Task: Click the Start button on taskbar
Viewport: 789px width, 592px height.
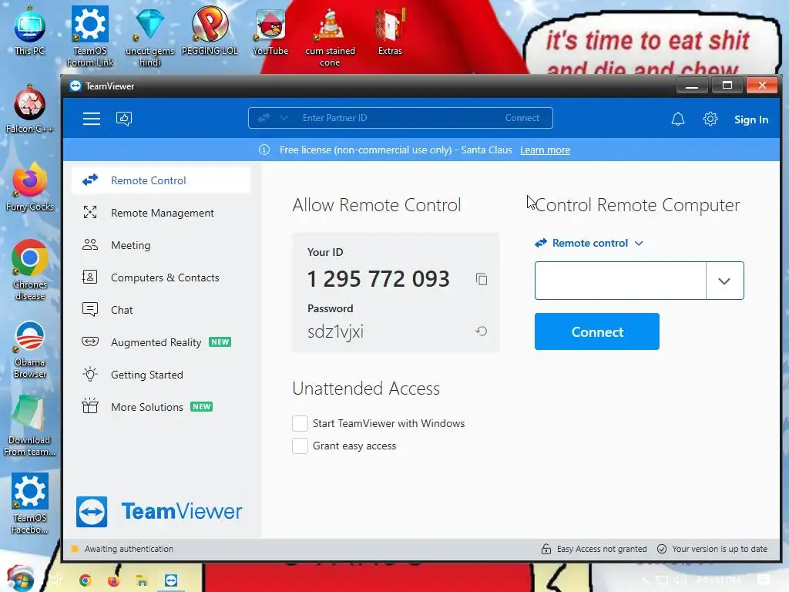Action: point(19,579)
